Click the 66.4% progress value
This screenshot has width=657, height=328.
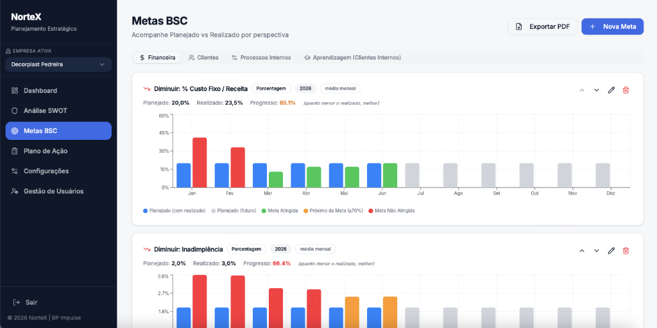tap(282, 263)
